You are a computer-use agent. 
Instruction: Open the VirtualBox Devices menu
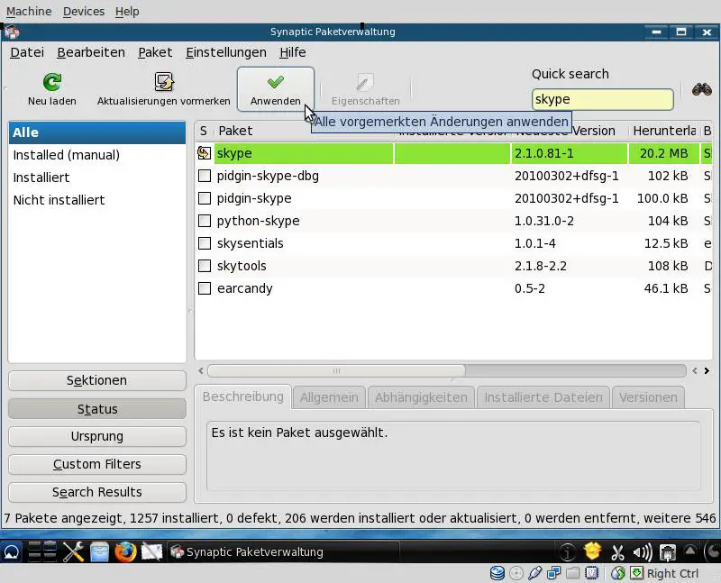(x=84, y=11)
